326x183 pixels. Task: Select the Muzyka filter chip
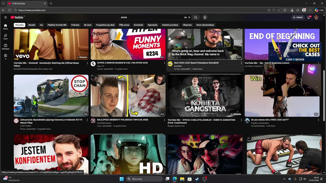pos(32,25)
